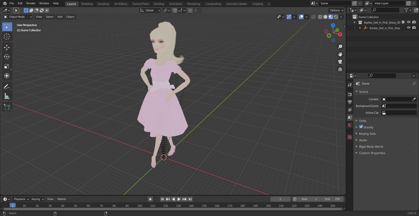Click the Blender logo menu

5,3
